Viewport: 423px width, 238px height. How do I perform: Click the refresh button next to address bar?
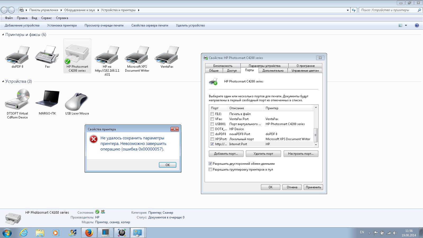(x=354, y=10)
